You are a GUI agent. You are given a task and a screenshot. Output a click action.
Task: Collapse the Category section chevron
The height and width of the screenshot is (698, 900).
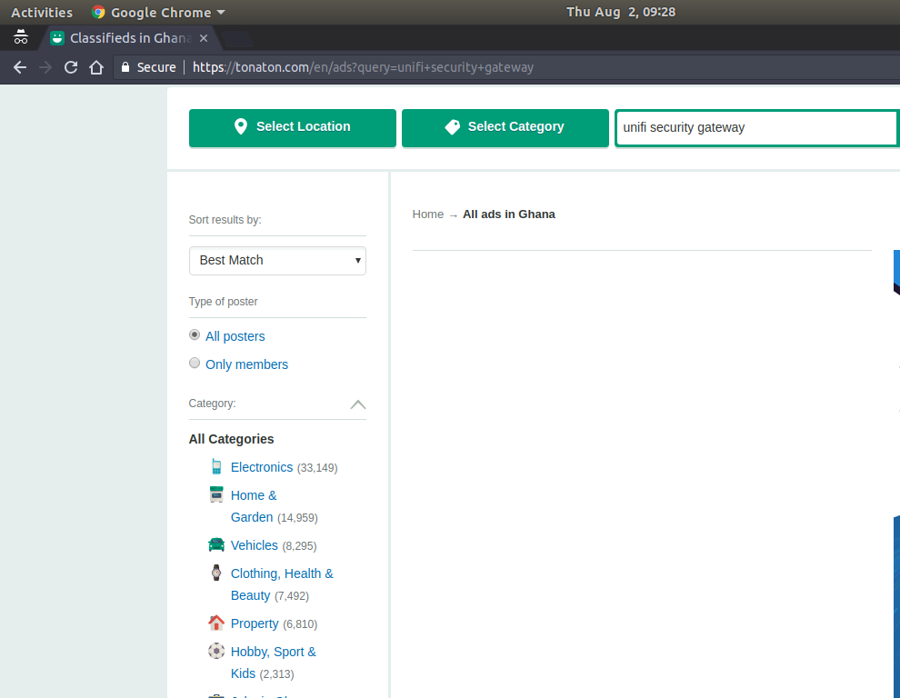[x=358, y=404]
